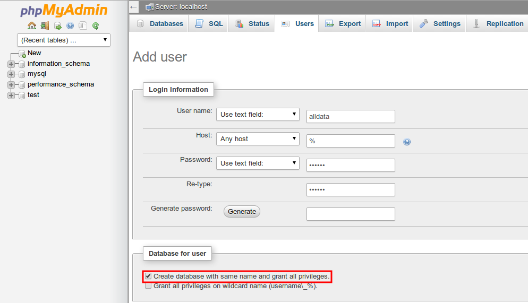Uncheck Create database with same name checkbox
This screenshot has height=303, width=528.
(x=148, y=276)
